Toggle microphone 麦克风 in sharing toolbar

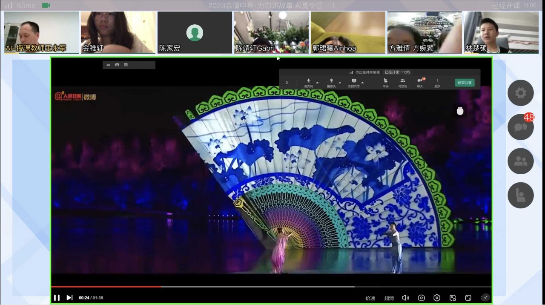pyautogui.click(x=308, y=83)
